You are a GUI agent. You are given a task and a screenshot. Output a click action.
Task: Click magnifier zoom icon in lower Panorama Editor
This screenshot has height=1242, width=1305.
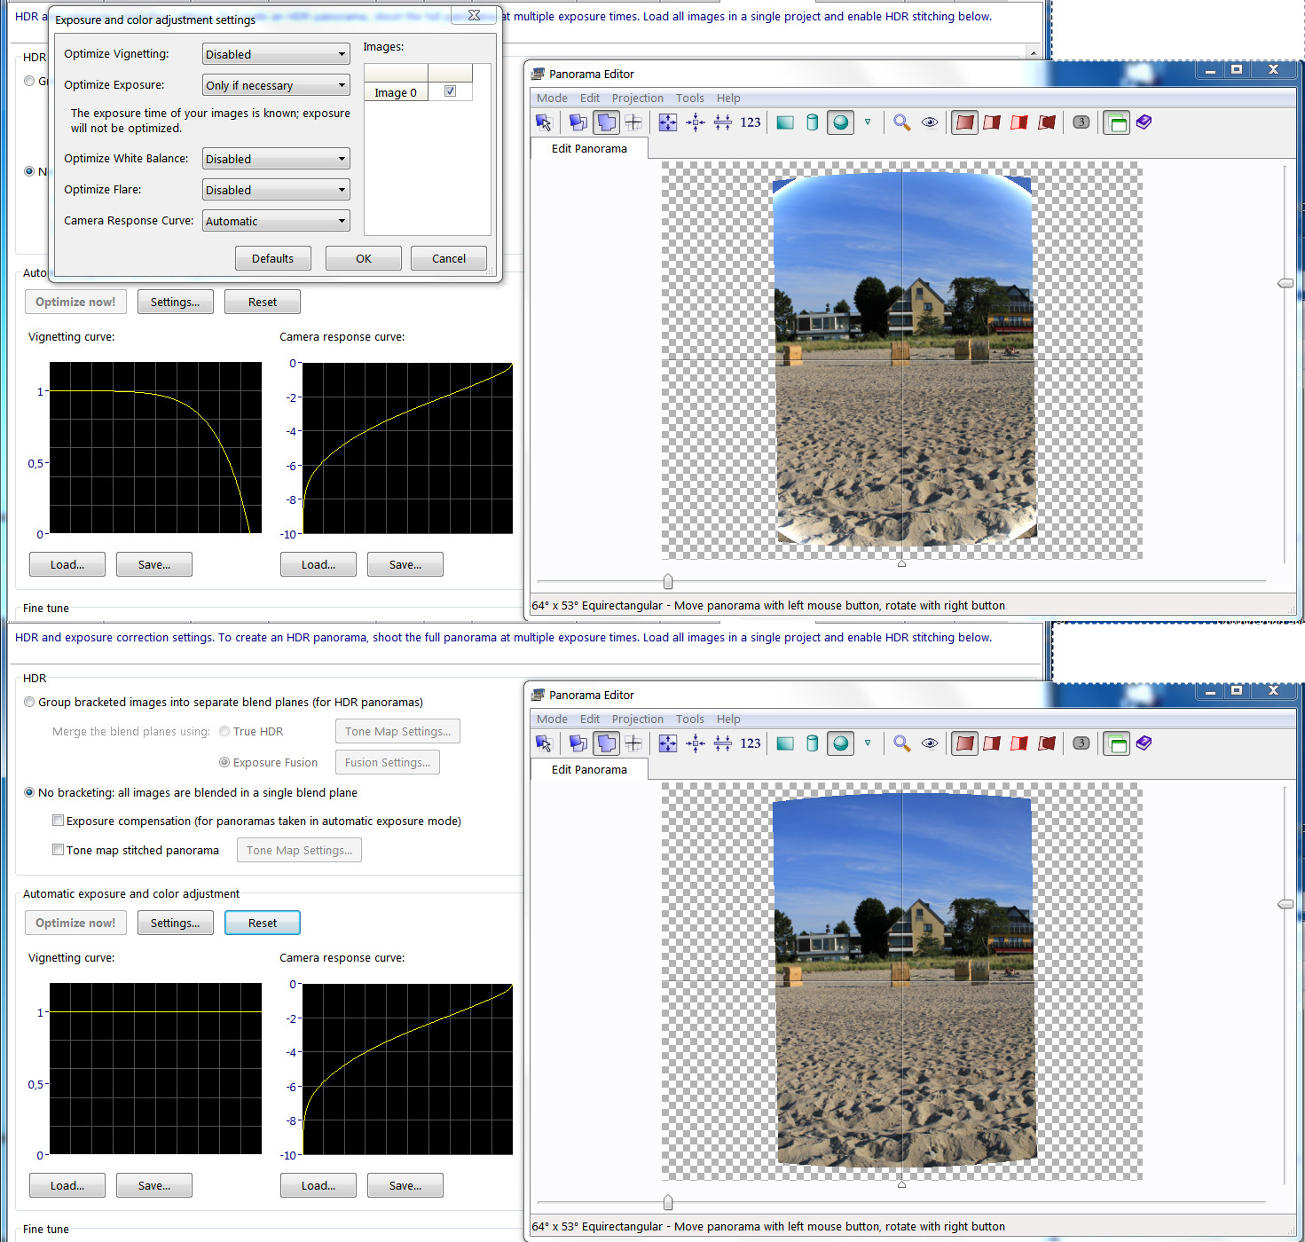(901, 743)
